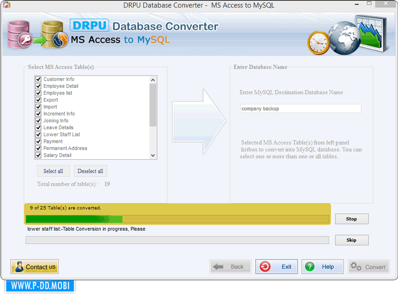Image resolution: width=398 pixels, height=294 pixels.
Task: Click the Select all button
Action: [x=53, y=171]
